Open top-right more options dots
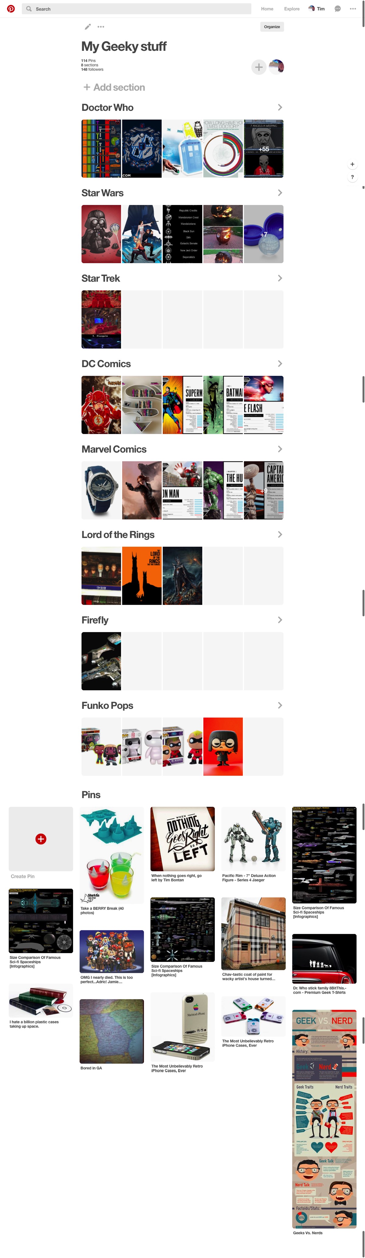 (353, 9)
